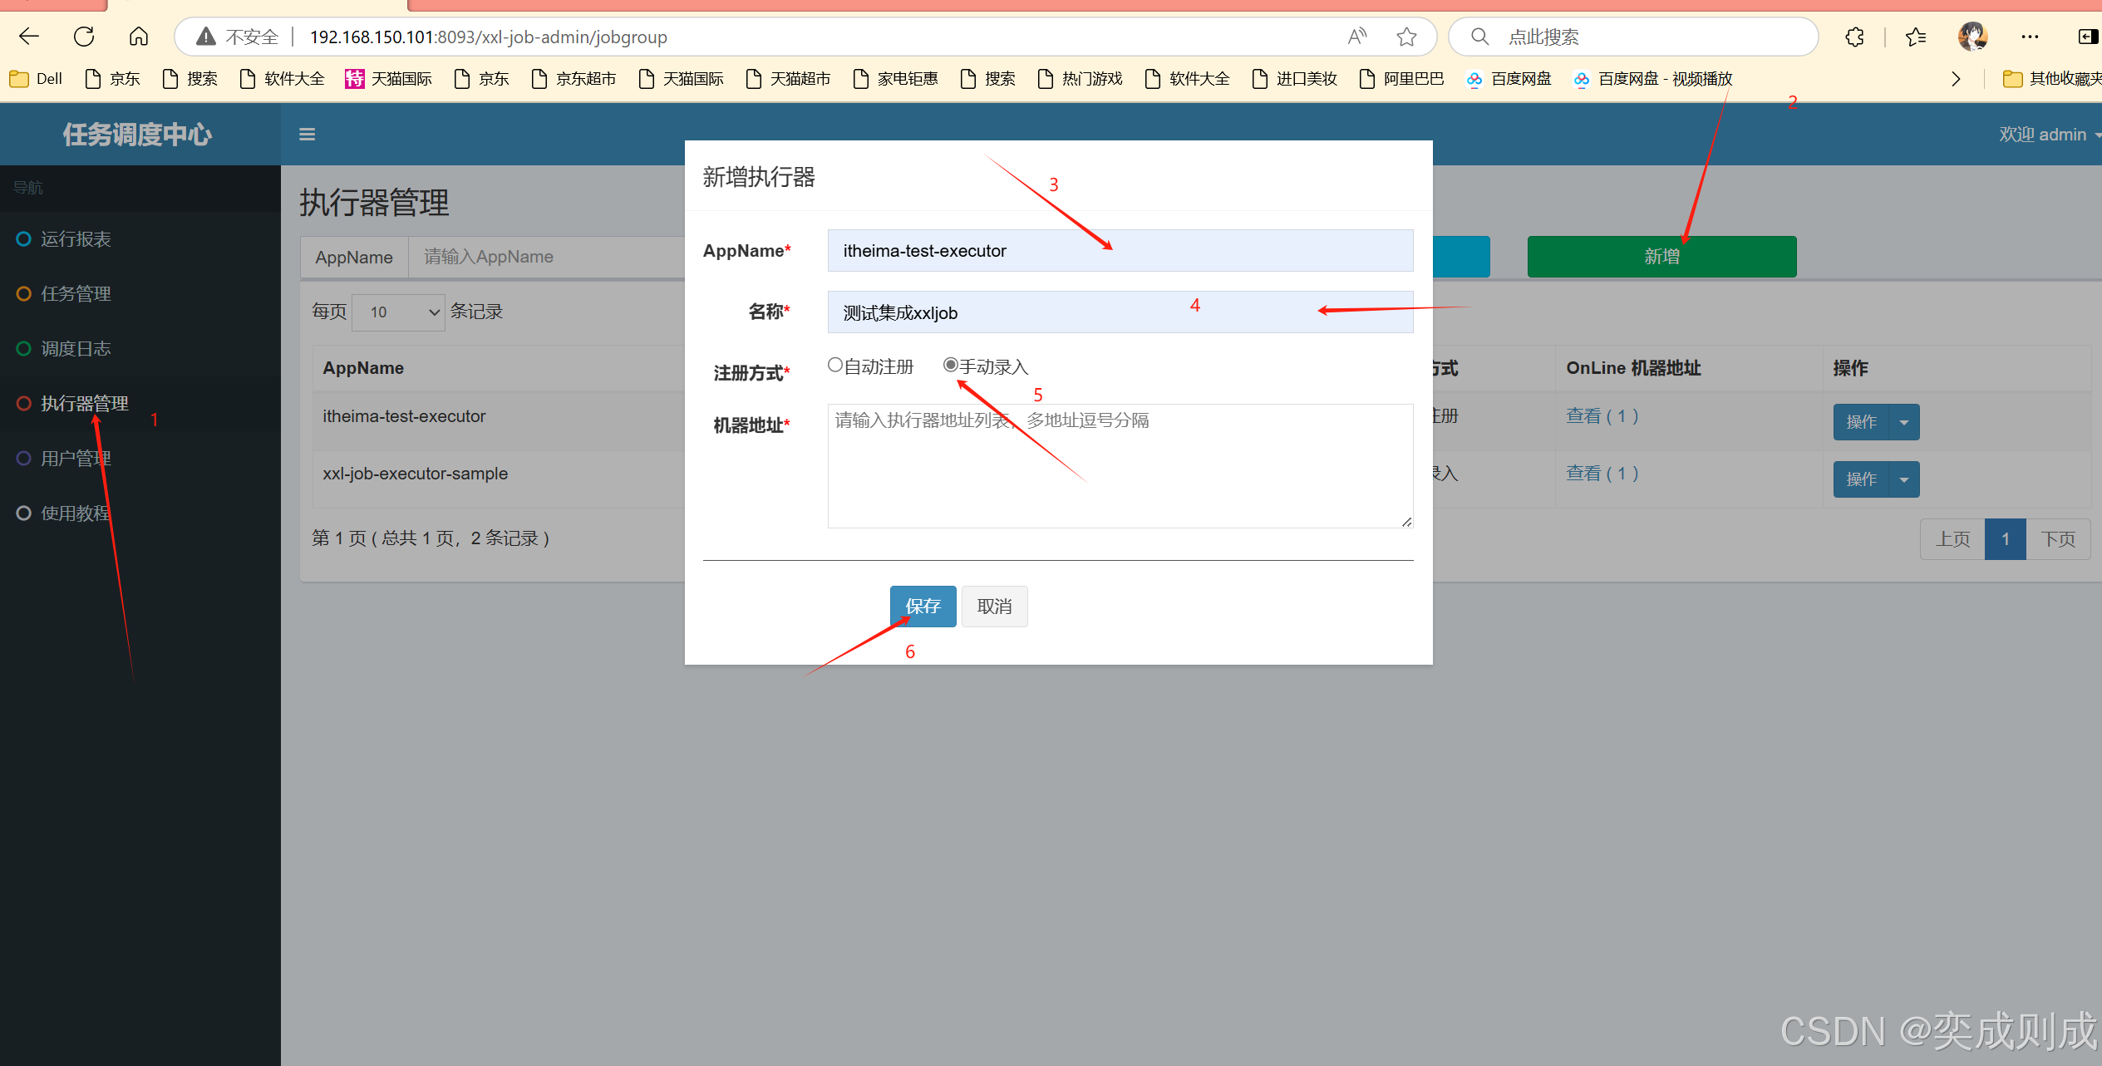Click the favorites star in address bar
Viewport: 2102px width, 1066px height.
coord(1406,37)
